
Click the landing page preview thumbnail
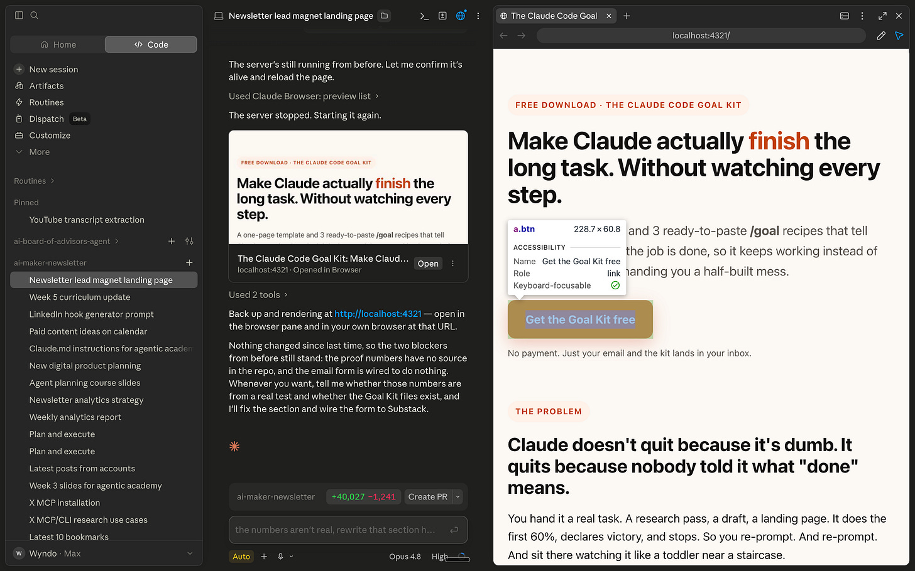coord(348,187)
